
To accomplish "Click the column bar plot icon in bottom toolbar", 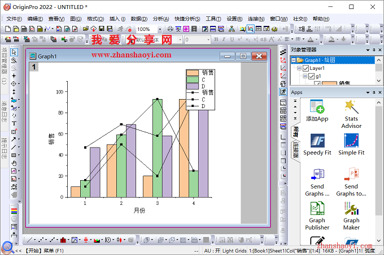I will [x=63, y=240].
